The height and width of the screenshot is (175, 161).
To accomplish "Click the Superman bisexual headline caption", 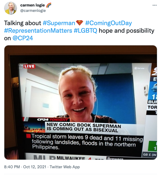I will [x=84, y=127].
